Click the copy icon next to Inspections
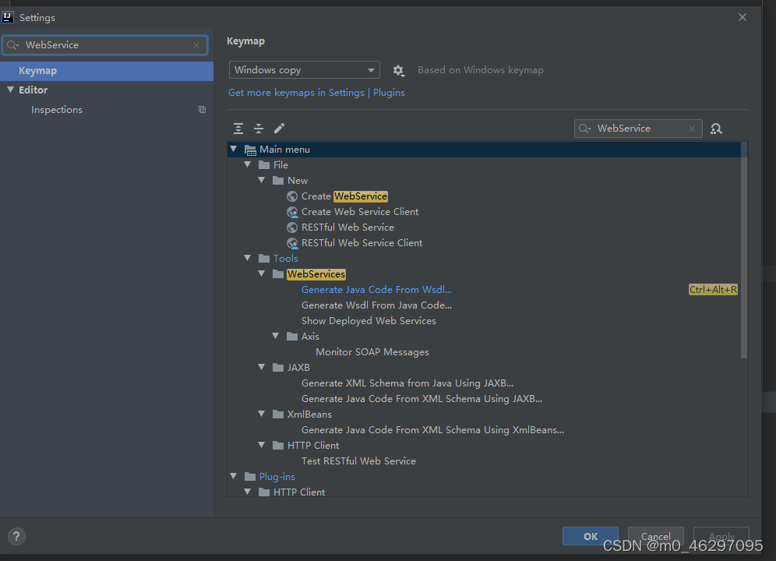The height and width of the screenshot is (561, 776). click(202, 109)
